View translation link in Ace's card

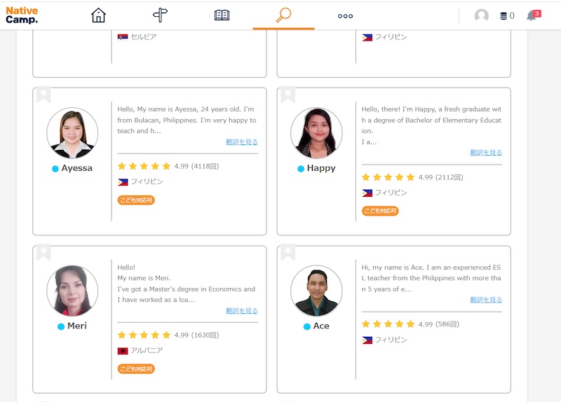pyautogui.click(x=486, y=300)
